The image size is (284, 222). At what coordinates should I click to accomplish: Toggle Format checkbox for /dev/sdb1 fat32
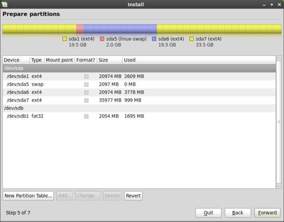pyautogui.click(x=87, y=116)
